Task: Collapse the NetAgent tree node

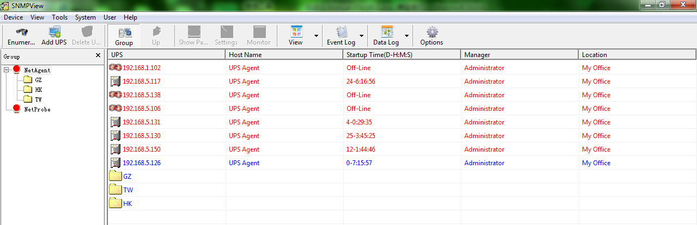Action: 6,70
